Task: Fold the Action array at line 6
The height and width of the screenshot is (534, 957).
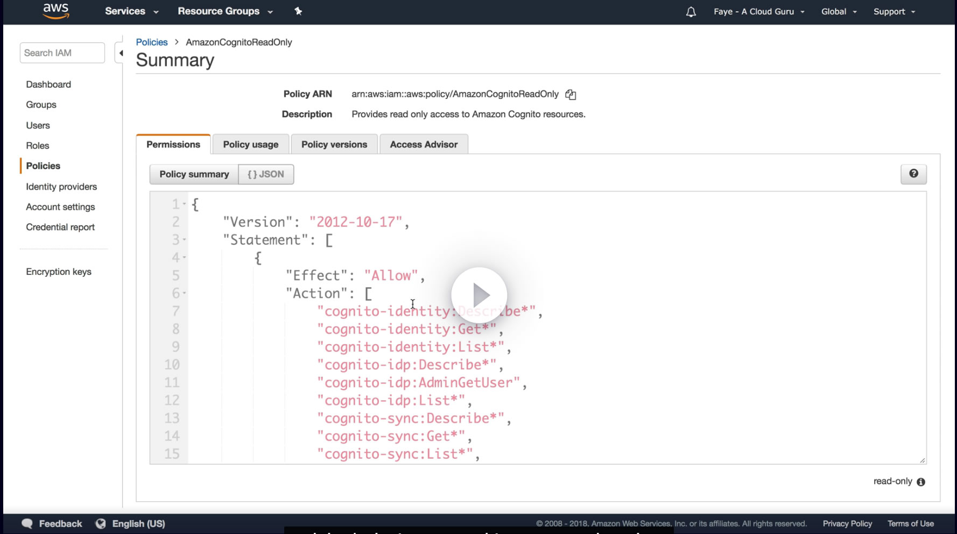Action: tap(184, 293)
